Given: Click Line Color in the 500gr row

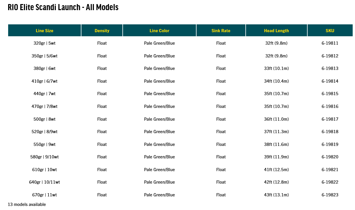Looking at the screenshot, I should coord(159,119).
